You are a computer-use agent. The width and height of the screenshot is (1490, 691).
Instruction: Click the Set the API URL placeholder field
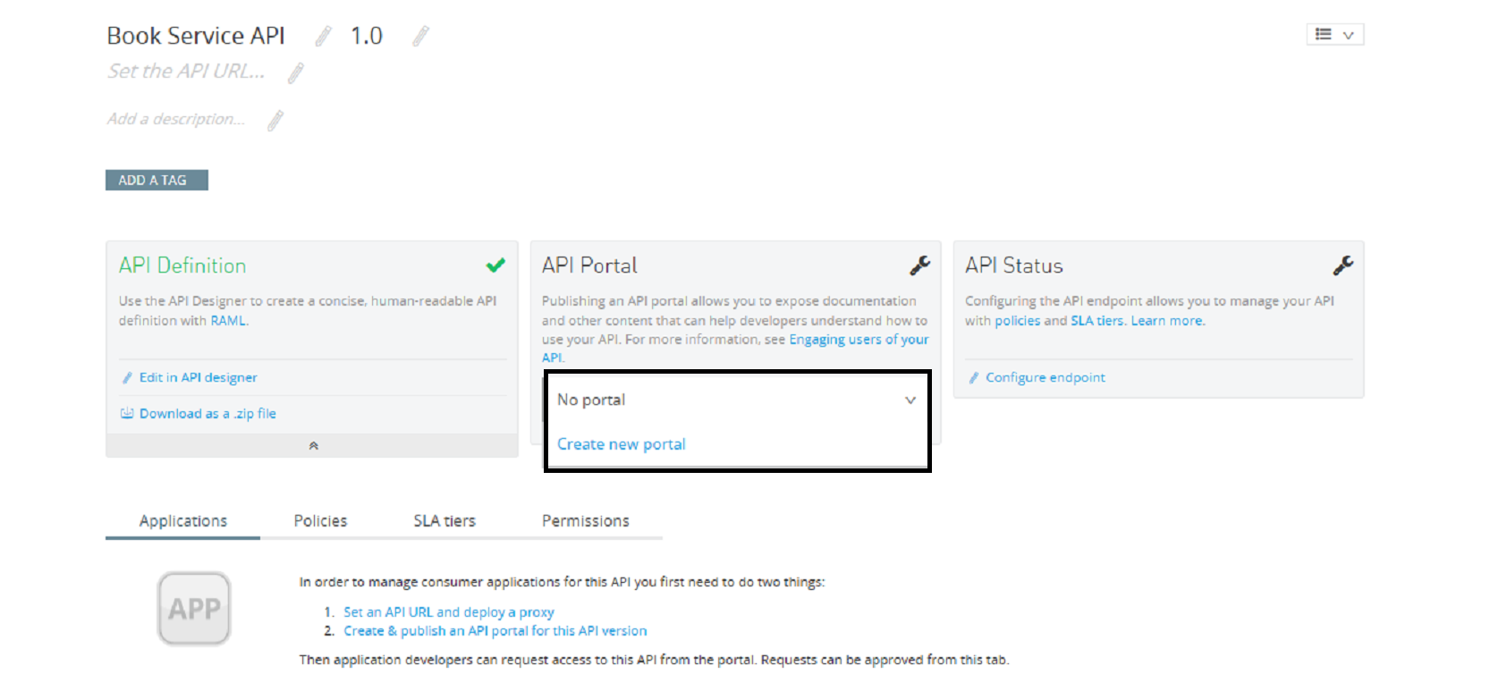coord(186,72)
